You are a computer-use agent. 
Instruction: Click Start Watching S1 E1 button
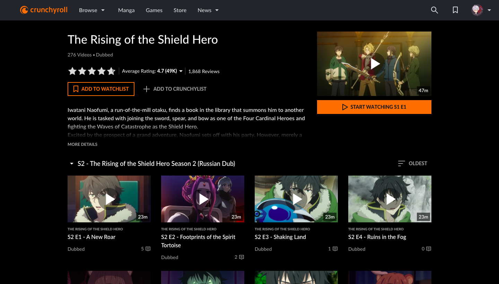pyautogui.click(x=374, y=107)
